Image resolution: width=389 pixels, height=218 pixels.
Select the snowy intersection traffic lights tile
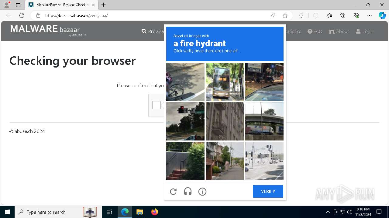pyautogui.click(x=264, y=161)
